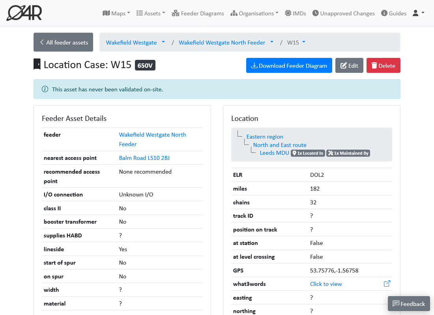Click the O4R logo
This screenshot has height=315, width=434.
pyautogui.click(x=24, y=13)
